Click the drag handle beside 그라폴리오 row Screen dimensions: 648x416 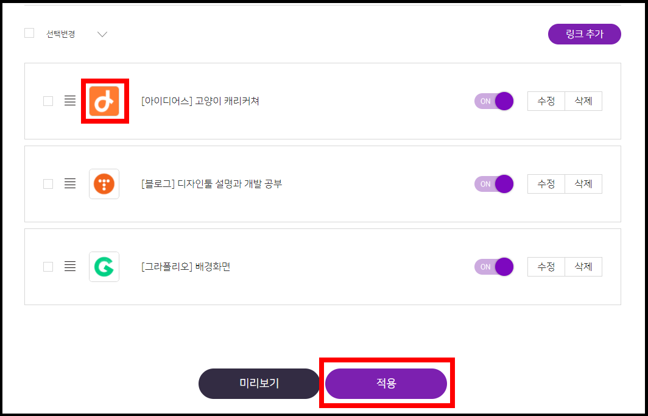tap(70, 266)
